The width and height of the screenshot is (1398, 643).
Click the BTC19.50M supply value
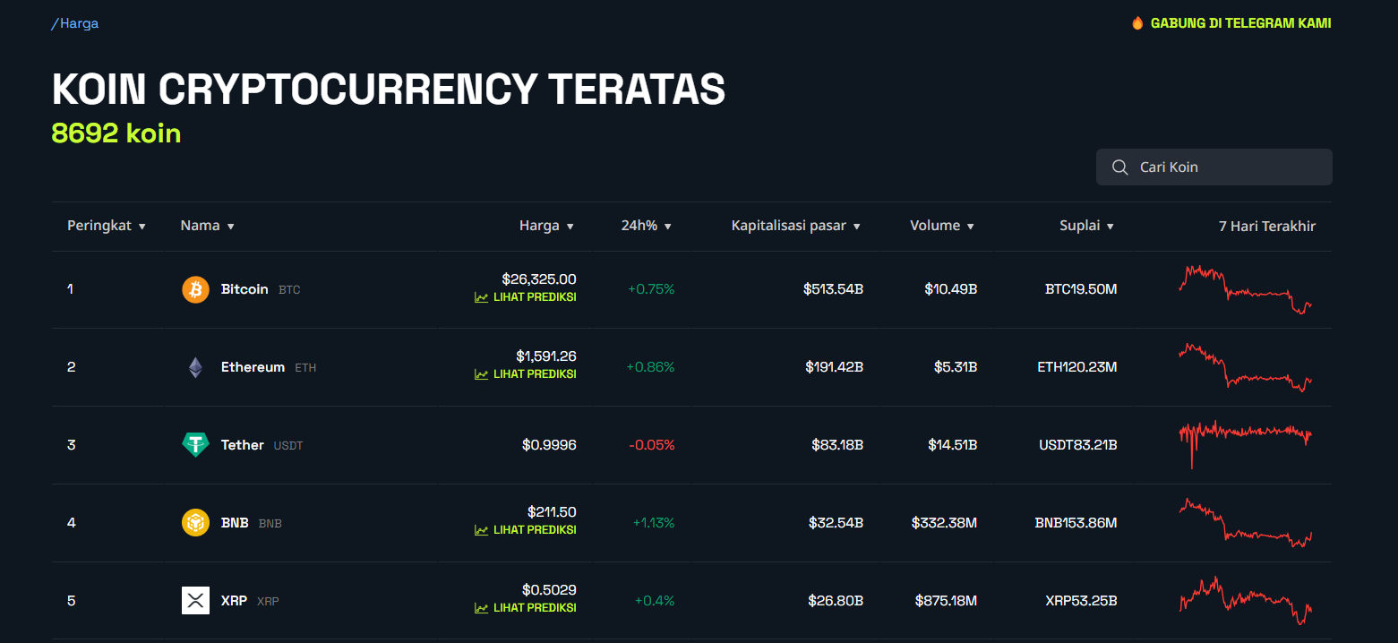[x=1081, y=289]
